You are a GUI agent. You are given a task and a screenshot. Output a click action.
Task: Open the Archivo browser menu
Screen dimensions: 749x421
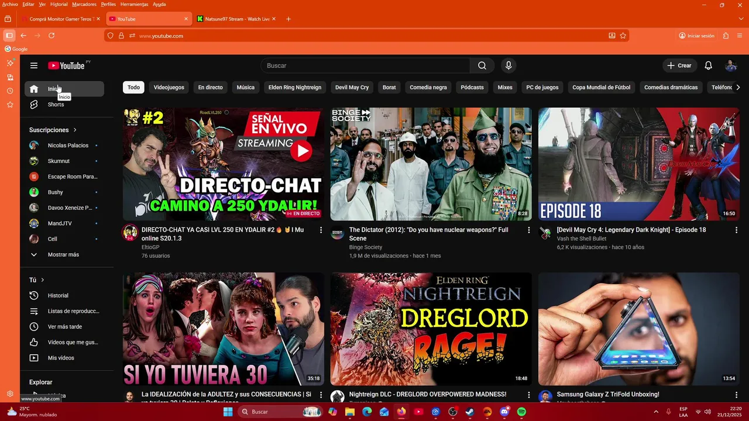tap(10, 4)
